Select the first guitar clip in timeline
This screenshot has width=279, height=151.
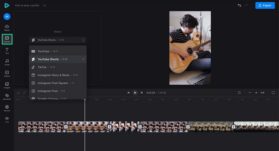coord(42,127)
